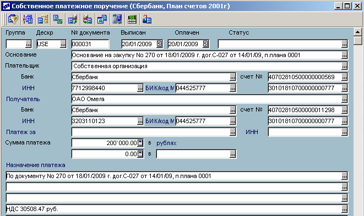This screenshot has height=216, width=364.
Task: Open the document filter funnel tool
Action: pyautogui.click(x=13, y=19)
